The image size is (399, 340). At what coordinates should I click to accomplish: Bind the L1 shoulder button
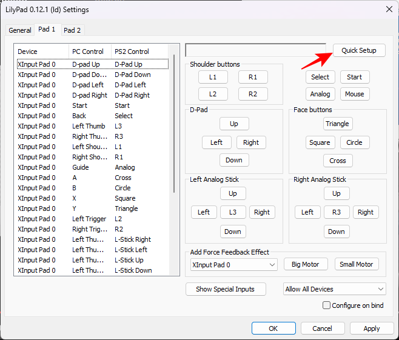pos(213,77)
